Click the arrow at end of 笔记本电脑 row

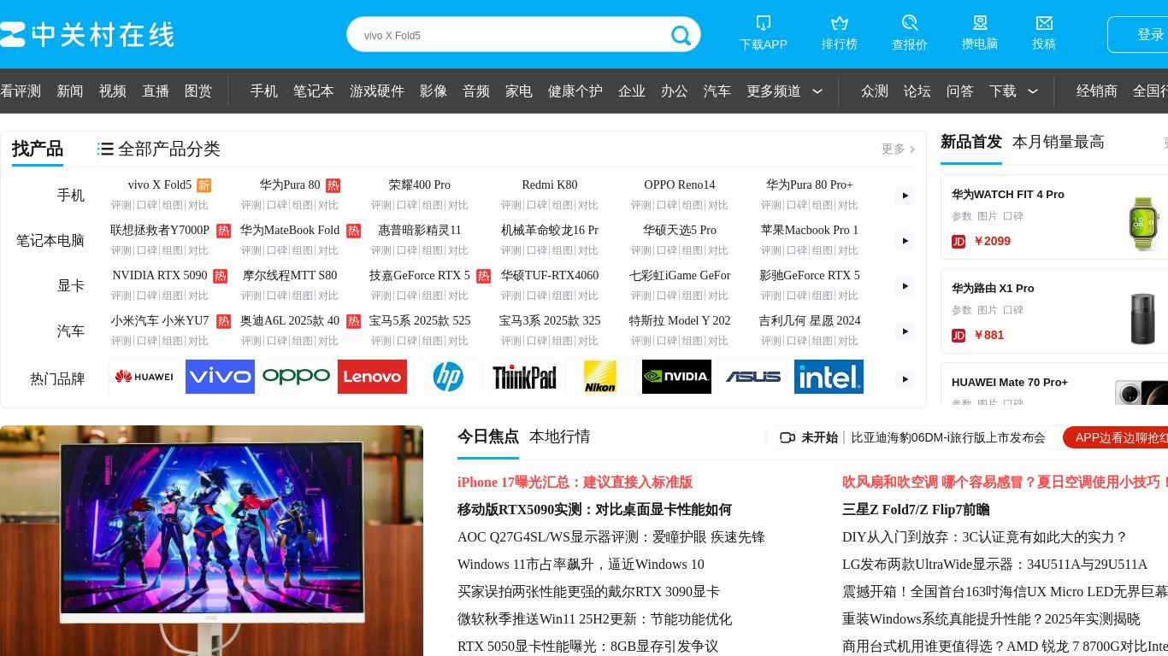[905, 241]
